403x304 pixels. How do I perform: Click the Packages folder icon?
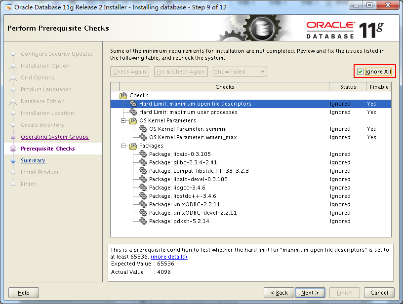click(133, 146)
